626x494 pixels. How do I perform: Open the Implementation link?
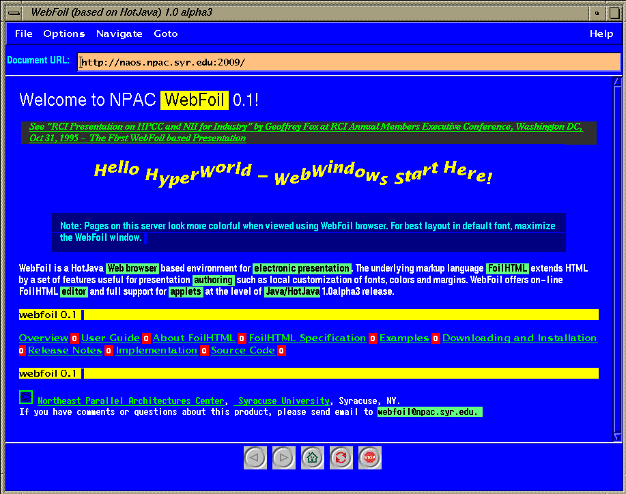[x=156, y=351]
